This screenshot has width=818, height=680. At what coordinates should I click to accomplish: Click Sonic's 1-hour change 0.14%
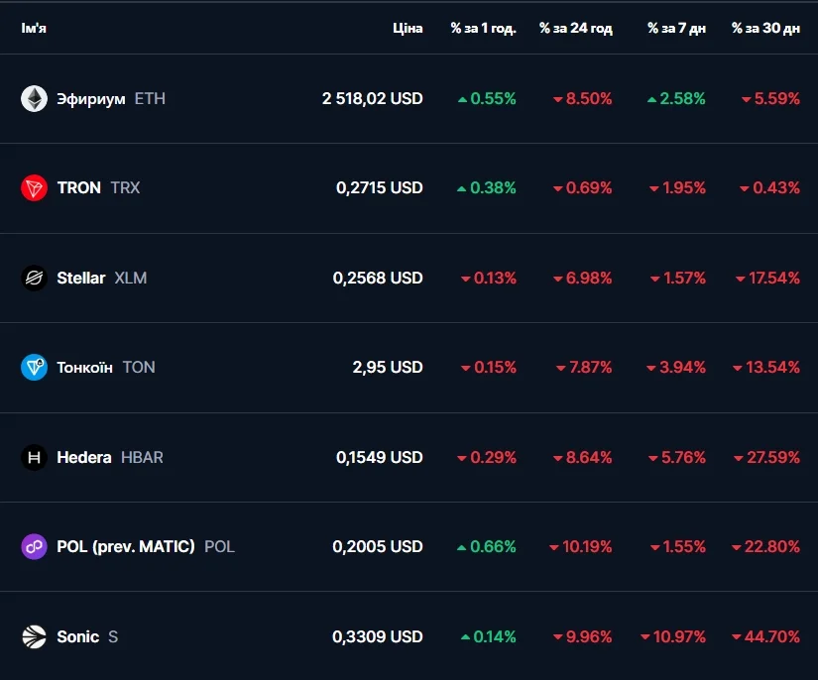pyautogui.click(x=489, y=636)
